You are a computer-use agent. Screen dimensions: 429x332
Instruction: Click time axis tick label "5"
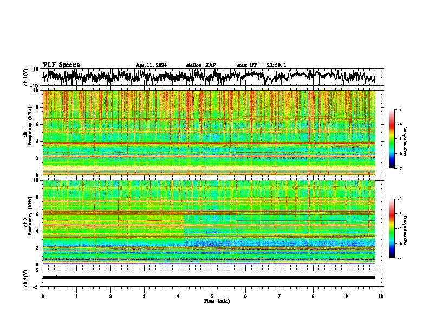pos(212,296)
